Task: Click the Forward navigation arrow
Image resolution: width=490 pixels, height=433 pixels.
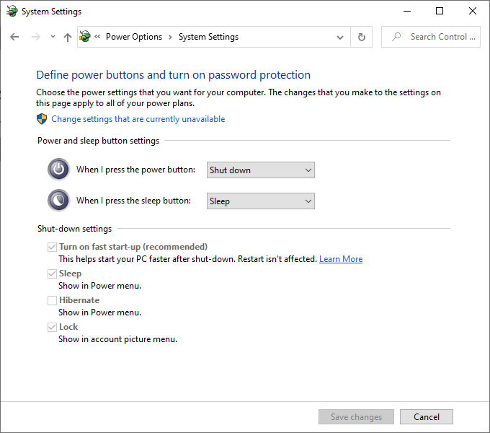Action: [35, 37]
